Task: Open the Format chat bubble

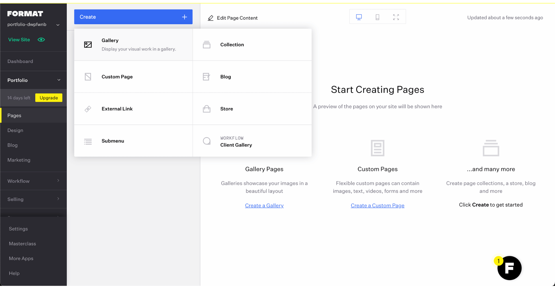Action: tap(509, 268)
